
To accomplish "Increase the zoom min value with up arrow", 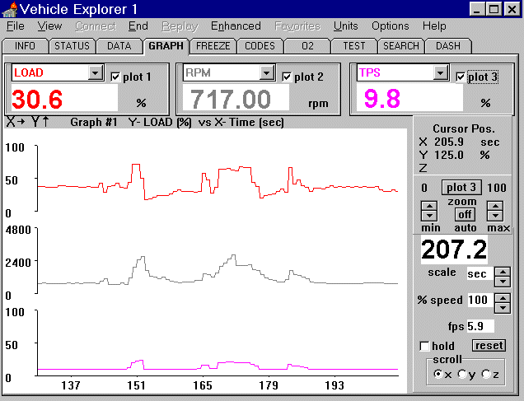I will point(428,205).
